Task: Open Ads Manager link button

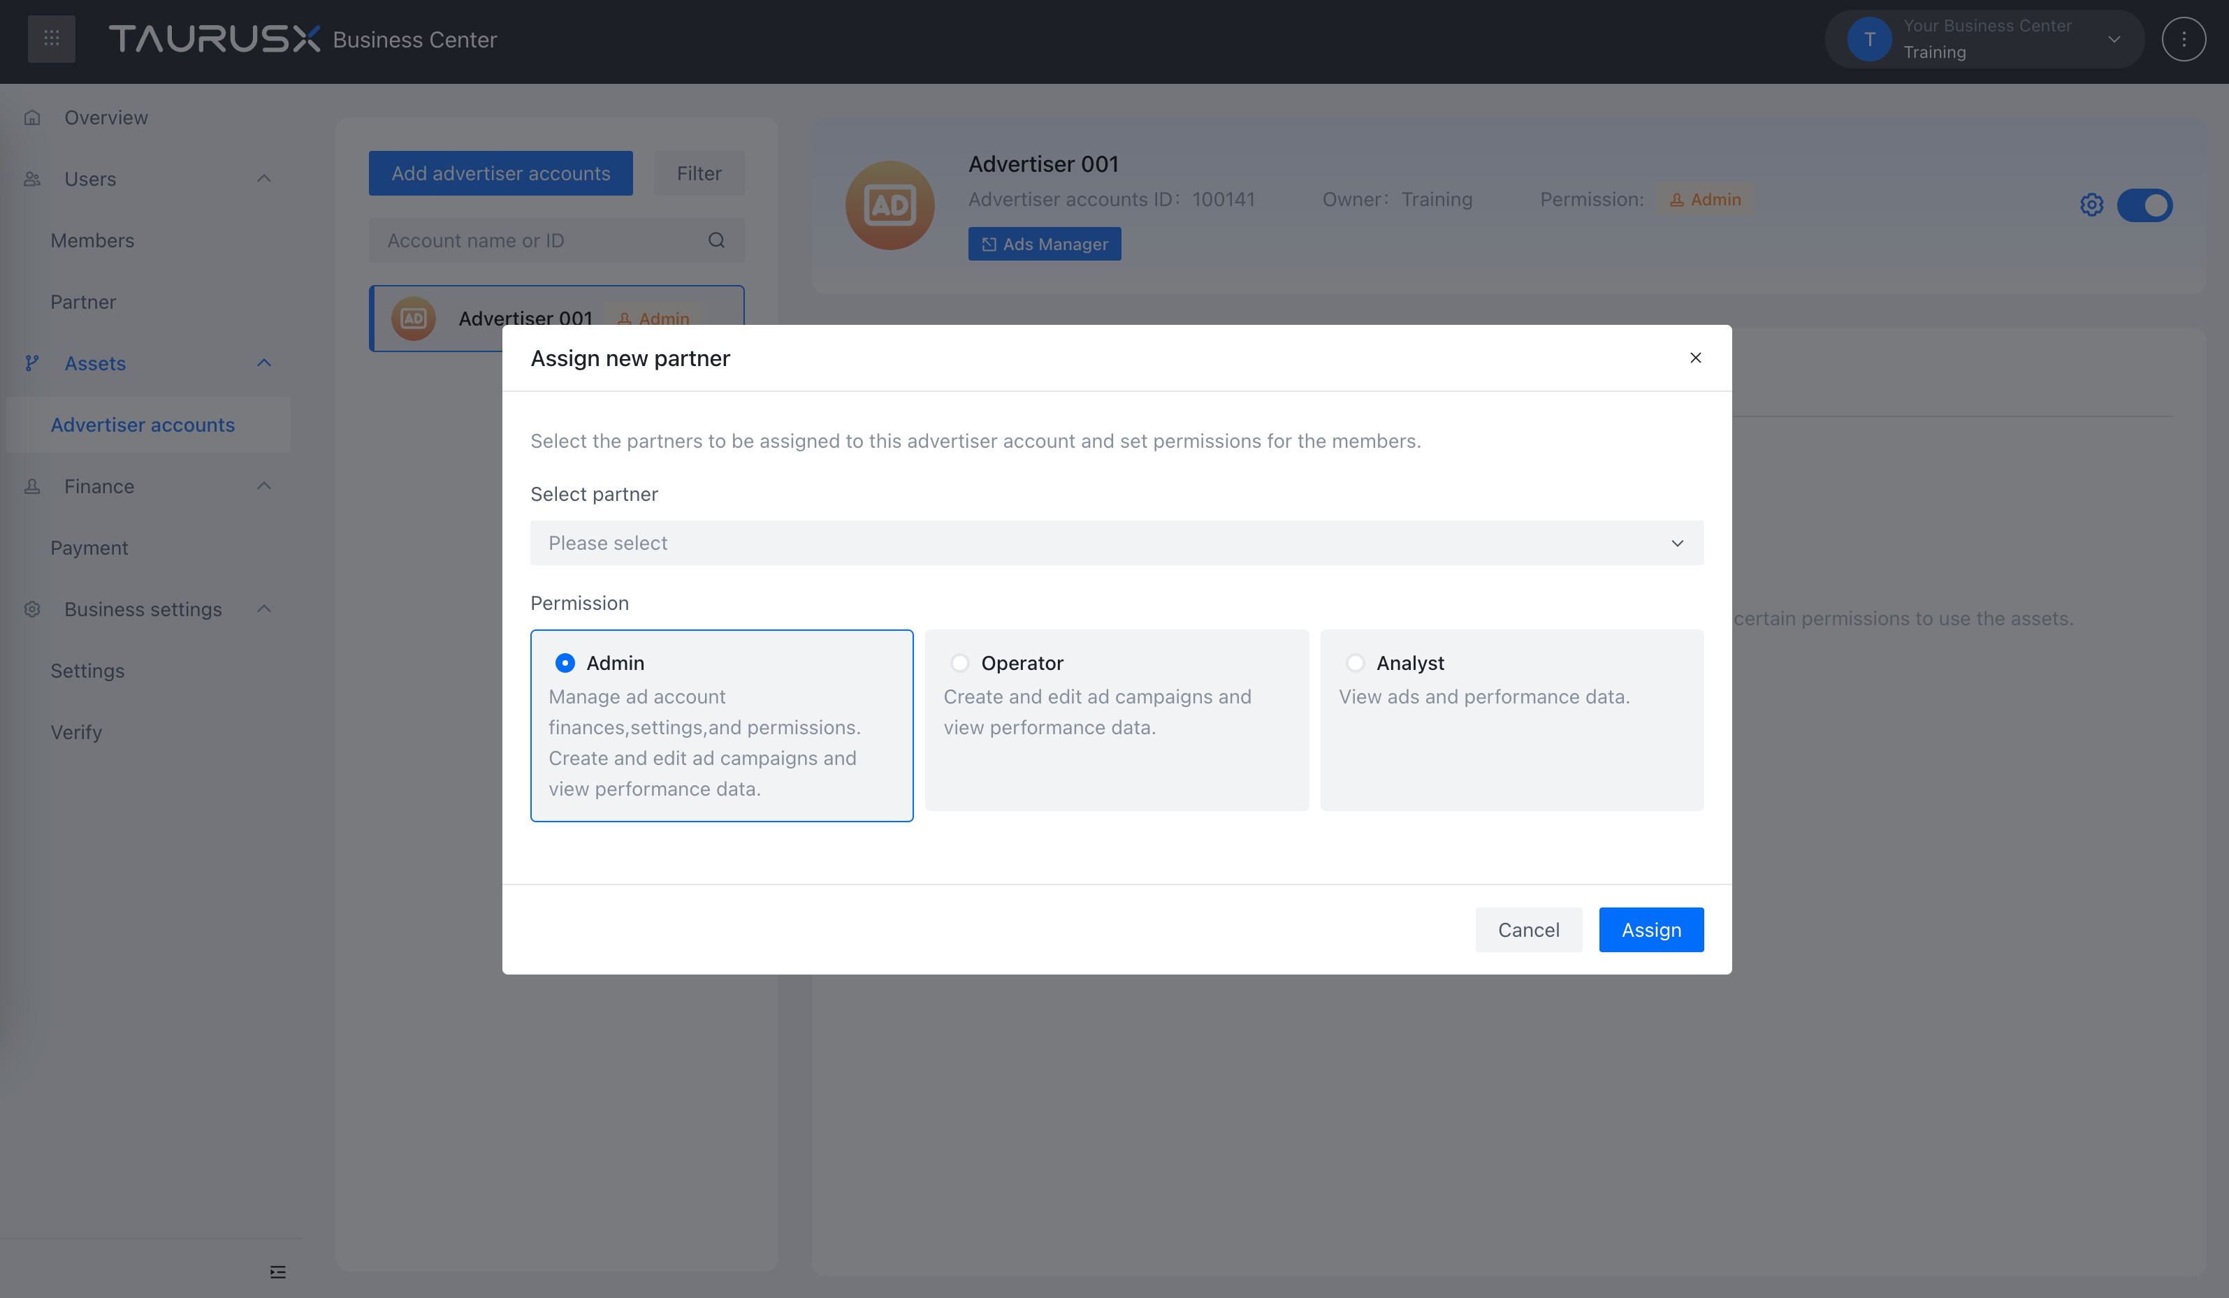Action: pyautogui.click(x=1045, y=244)
